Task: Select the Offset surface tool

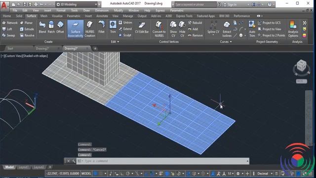Action: [60, 27]
